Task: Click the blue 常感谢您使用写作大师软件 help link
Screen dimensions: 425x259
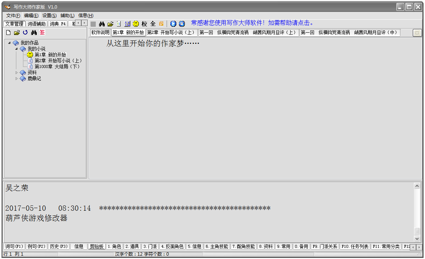Action: 252,23
